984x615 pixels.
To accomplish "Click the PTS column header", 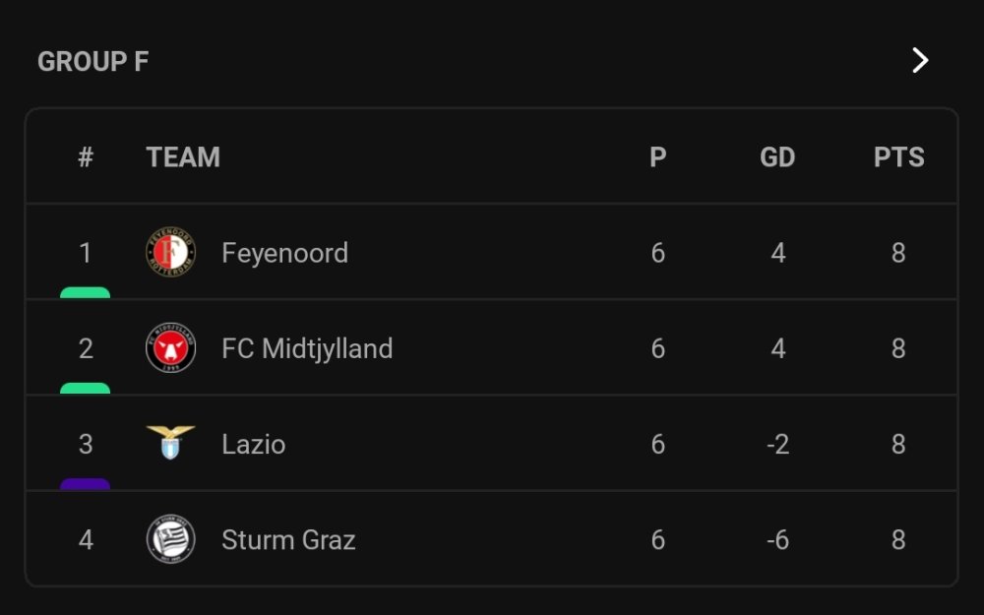I will click(898, 157).
